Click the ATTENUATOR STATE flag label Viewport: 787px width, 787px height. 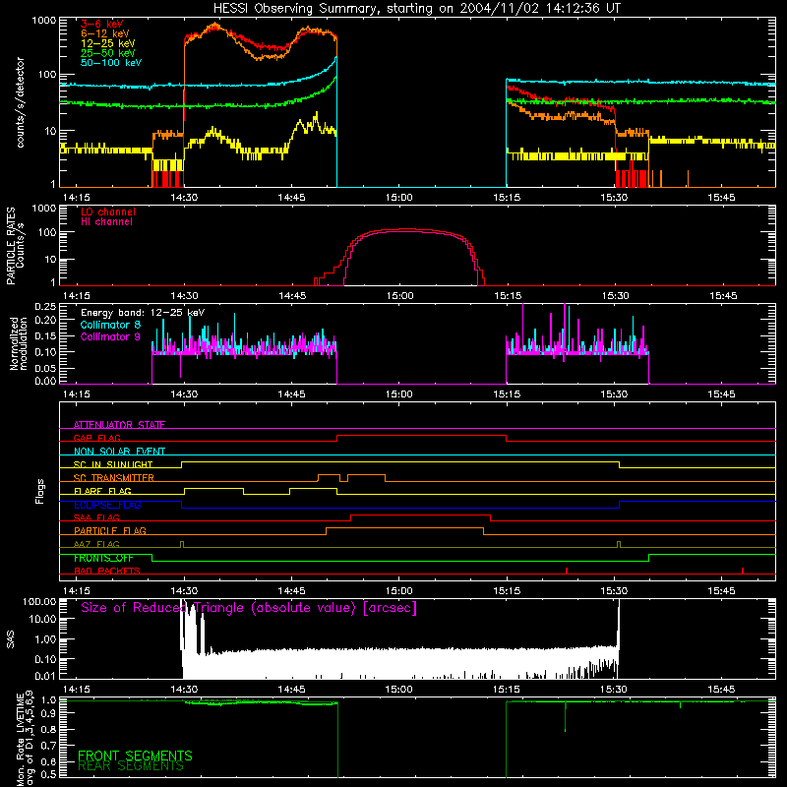click(119, 425)
